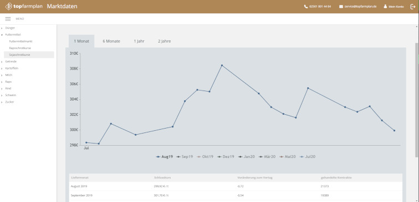Screen dimensions: 419x202
Task: Click the Veränderung zum Vortag header
Action: 254,178
